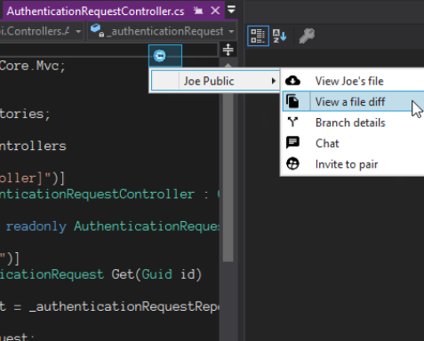The image size is (424, 341).
Task: Click the Invite to pair circle icon
Action: pos(292,163)
